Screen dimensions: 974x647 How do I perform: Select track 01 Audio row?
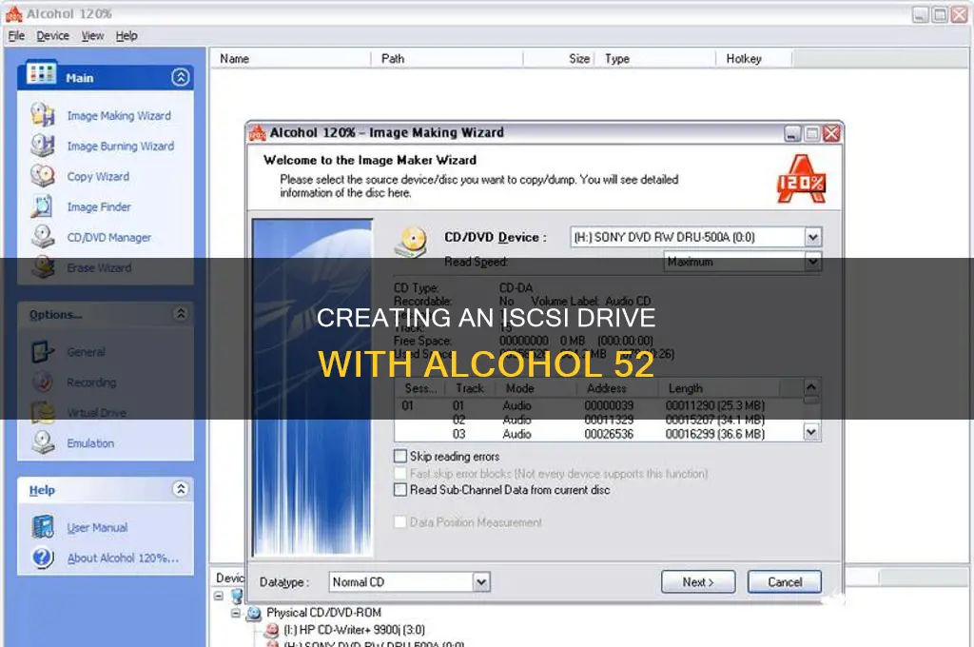[x=601, y=405]
